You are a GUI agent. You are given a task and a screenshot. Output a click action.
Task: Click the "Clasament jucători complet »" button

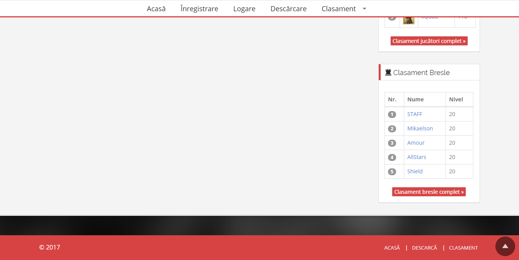[x=429, y=41]
